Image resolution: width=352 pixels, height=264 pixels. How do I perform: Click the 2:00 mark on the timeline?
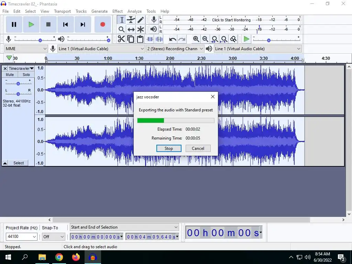(x=170, y=58)
